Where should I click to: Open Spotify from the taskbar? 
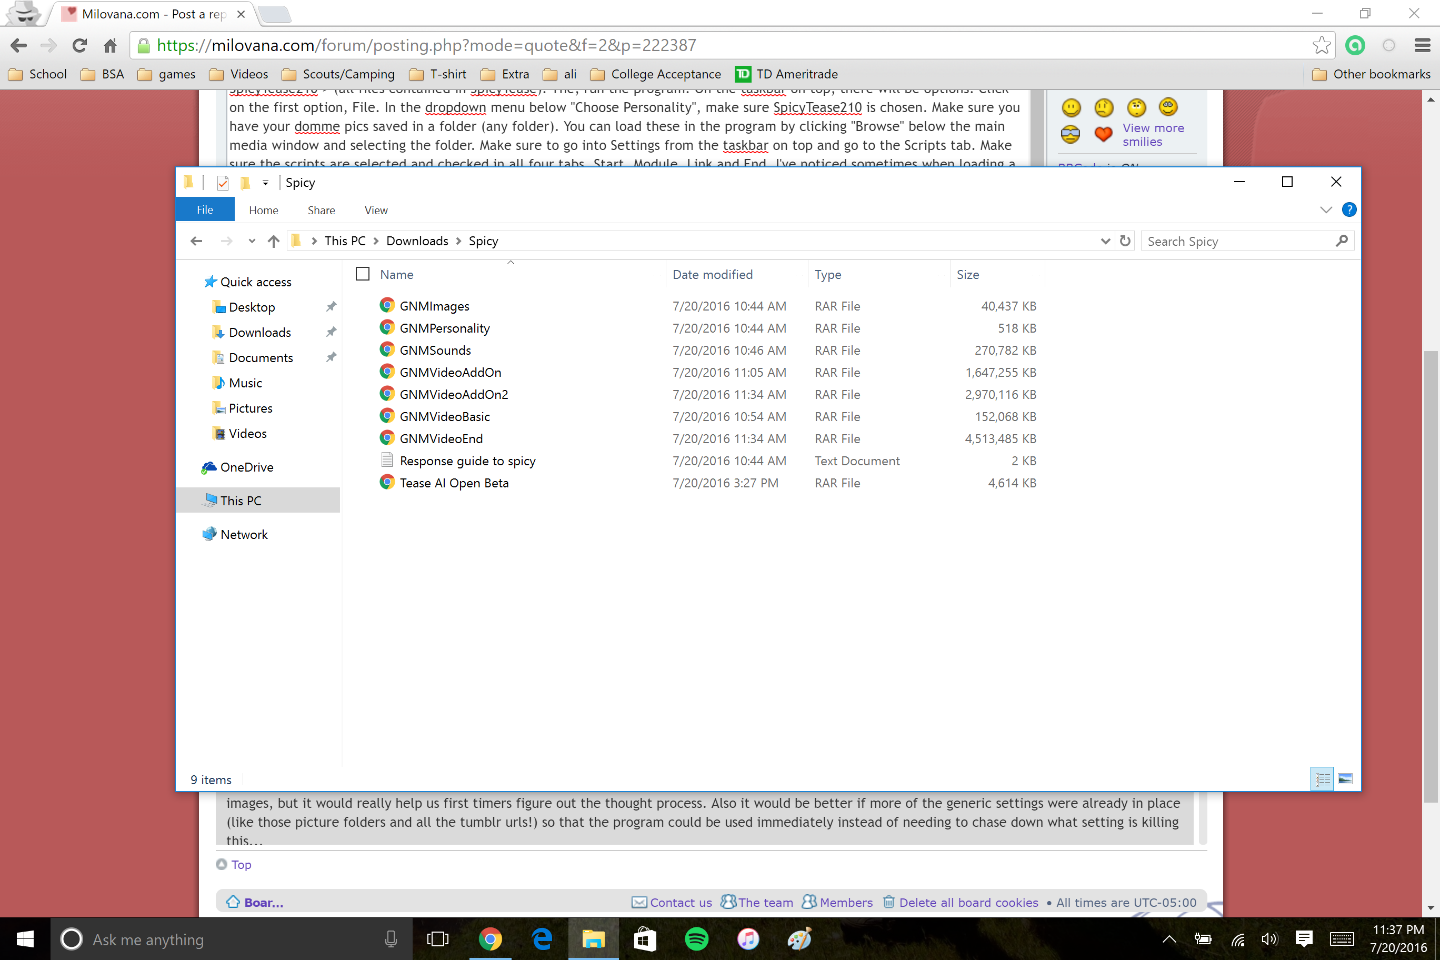click(x=696, y=938)
